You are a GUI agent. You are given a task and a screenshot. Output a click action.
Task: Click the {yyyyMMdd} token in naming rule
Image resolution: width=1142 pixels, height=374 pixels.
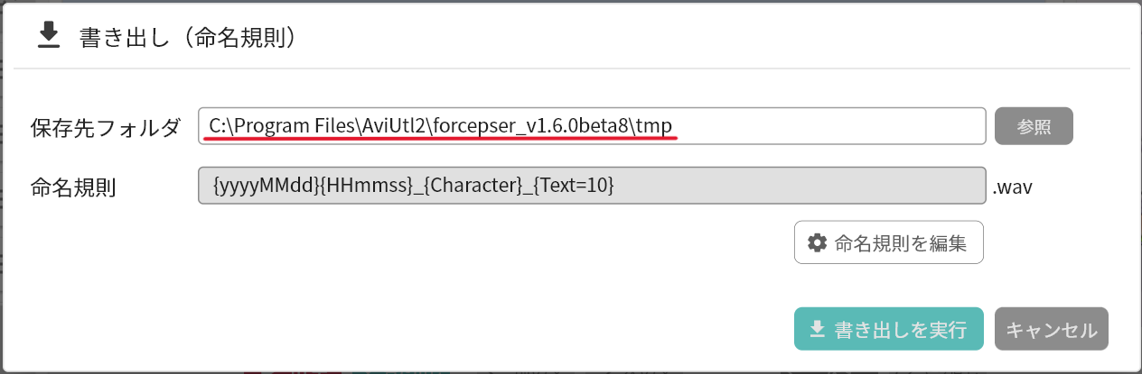[263, 187]
